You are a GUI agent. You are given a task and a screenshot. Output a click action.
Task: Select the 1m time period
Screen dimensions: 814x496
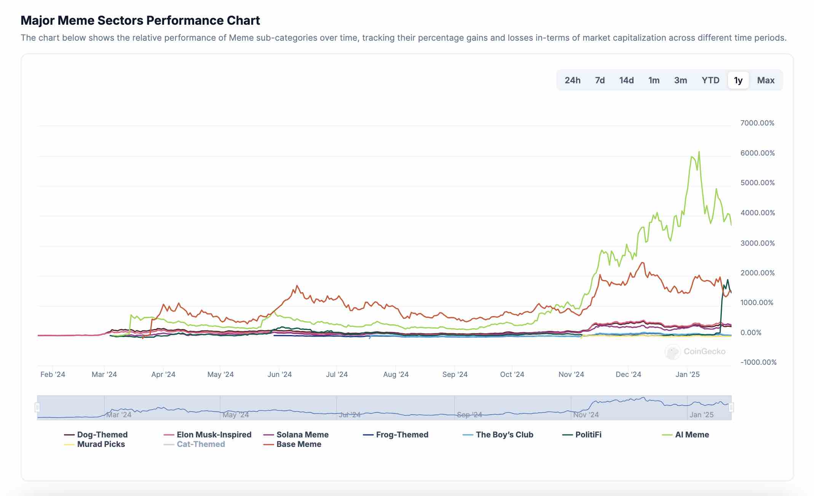(654, 80)
